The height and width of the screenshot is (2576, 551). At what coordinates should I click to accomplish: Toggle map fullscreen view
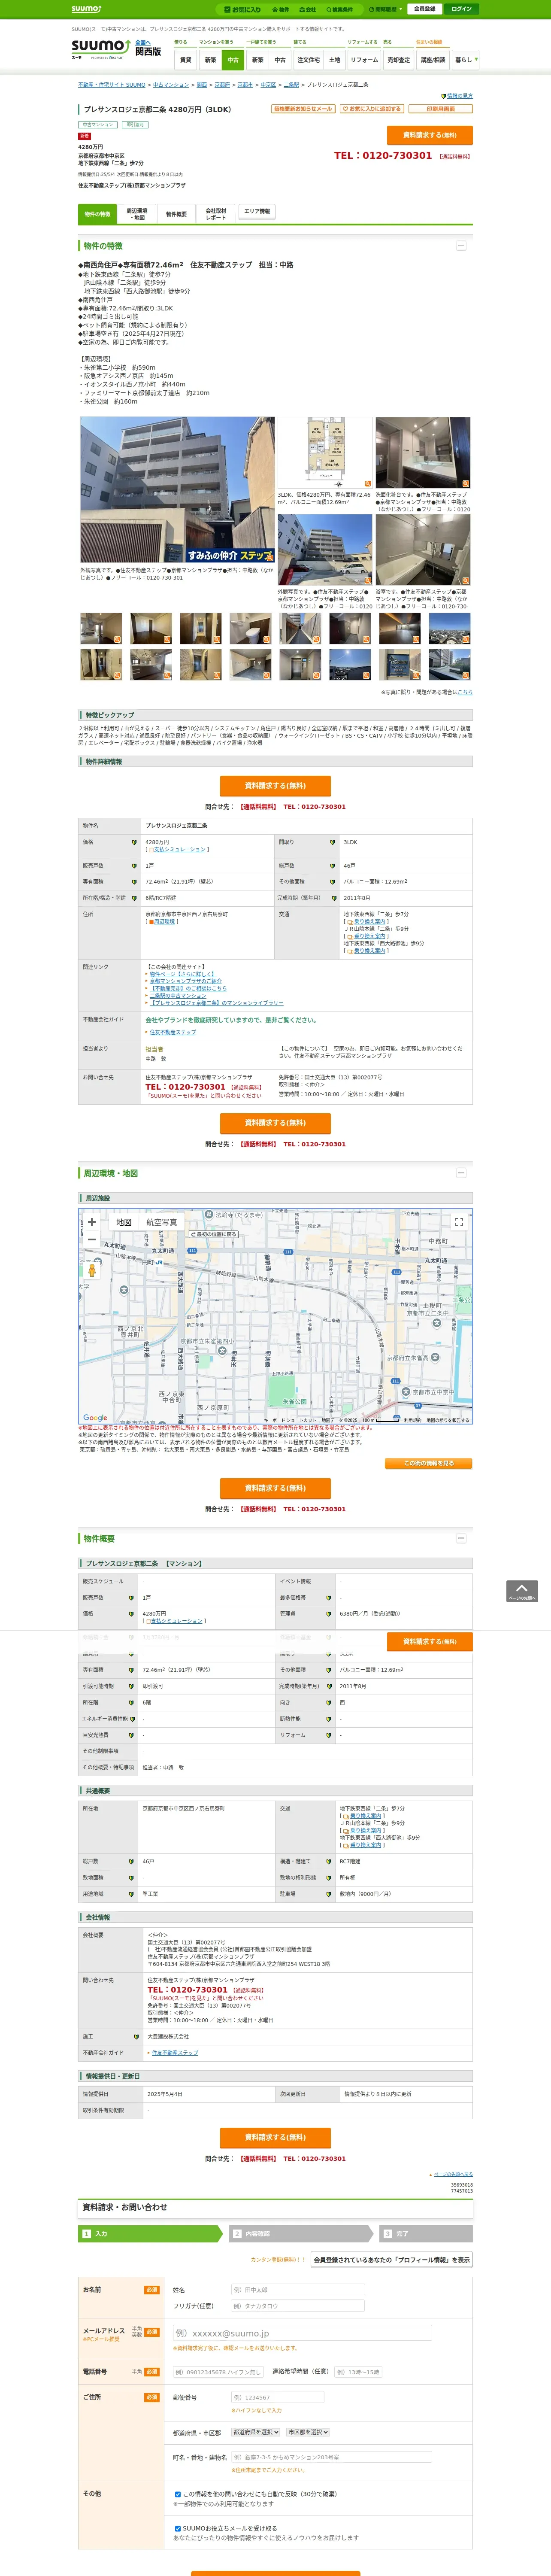[459, 1222]
